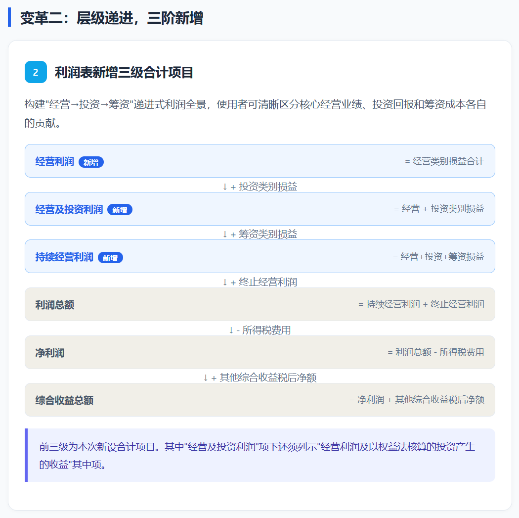Click the 新增 badge beside 持续经营利润

110,258
